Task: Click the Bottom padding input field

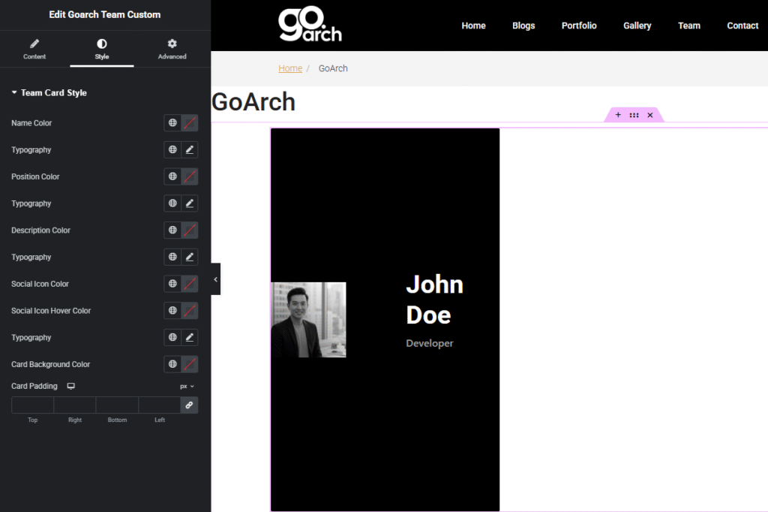Action: (118, 405)
